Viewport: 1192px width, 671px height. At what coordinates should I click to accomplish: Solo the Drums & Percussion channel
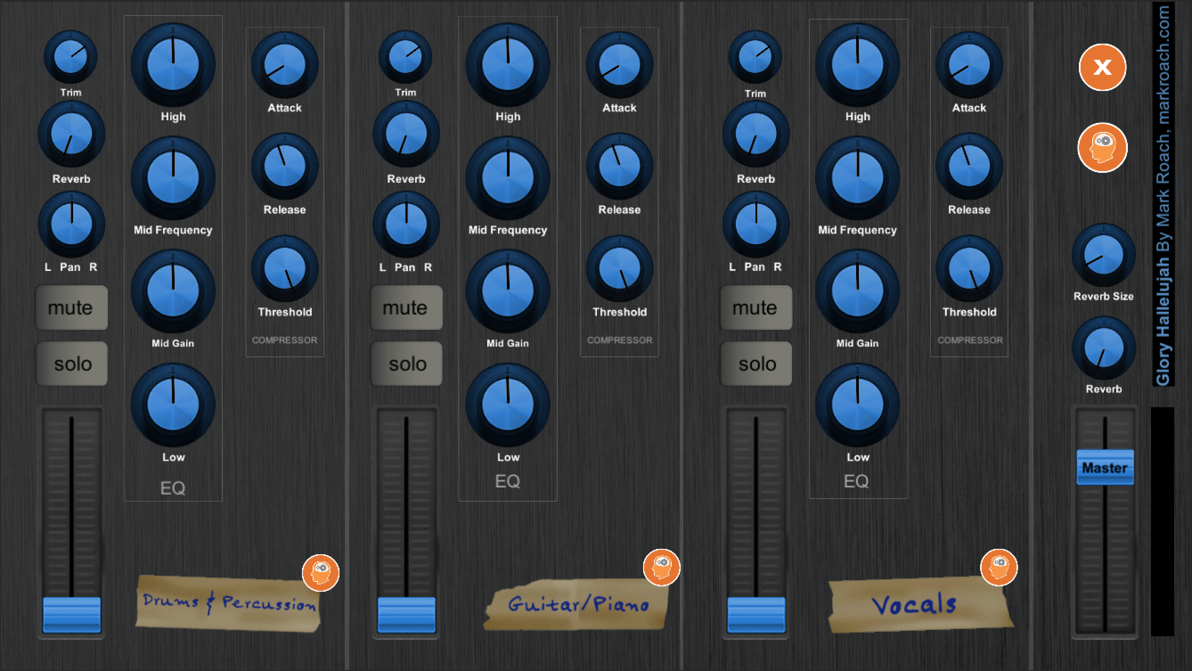point(71,364)
